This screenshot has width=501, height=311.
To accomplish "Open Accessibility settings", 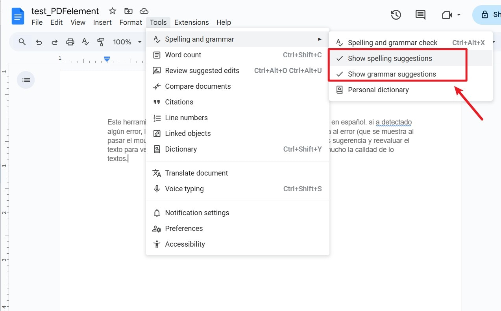I will [238, 244].
